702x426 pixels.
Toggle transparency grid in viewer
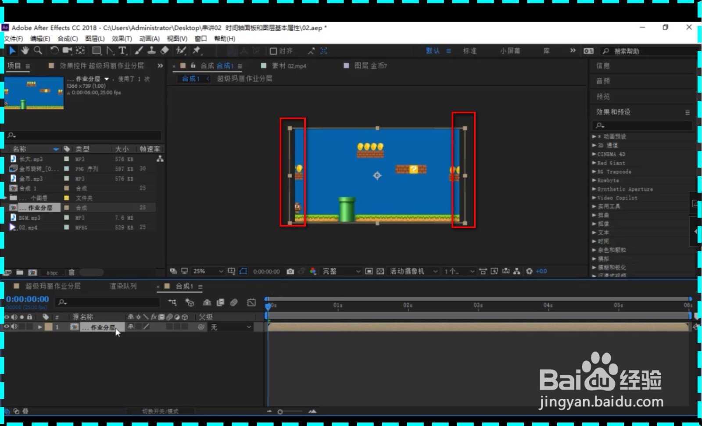(380, 272)
